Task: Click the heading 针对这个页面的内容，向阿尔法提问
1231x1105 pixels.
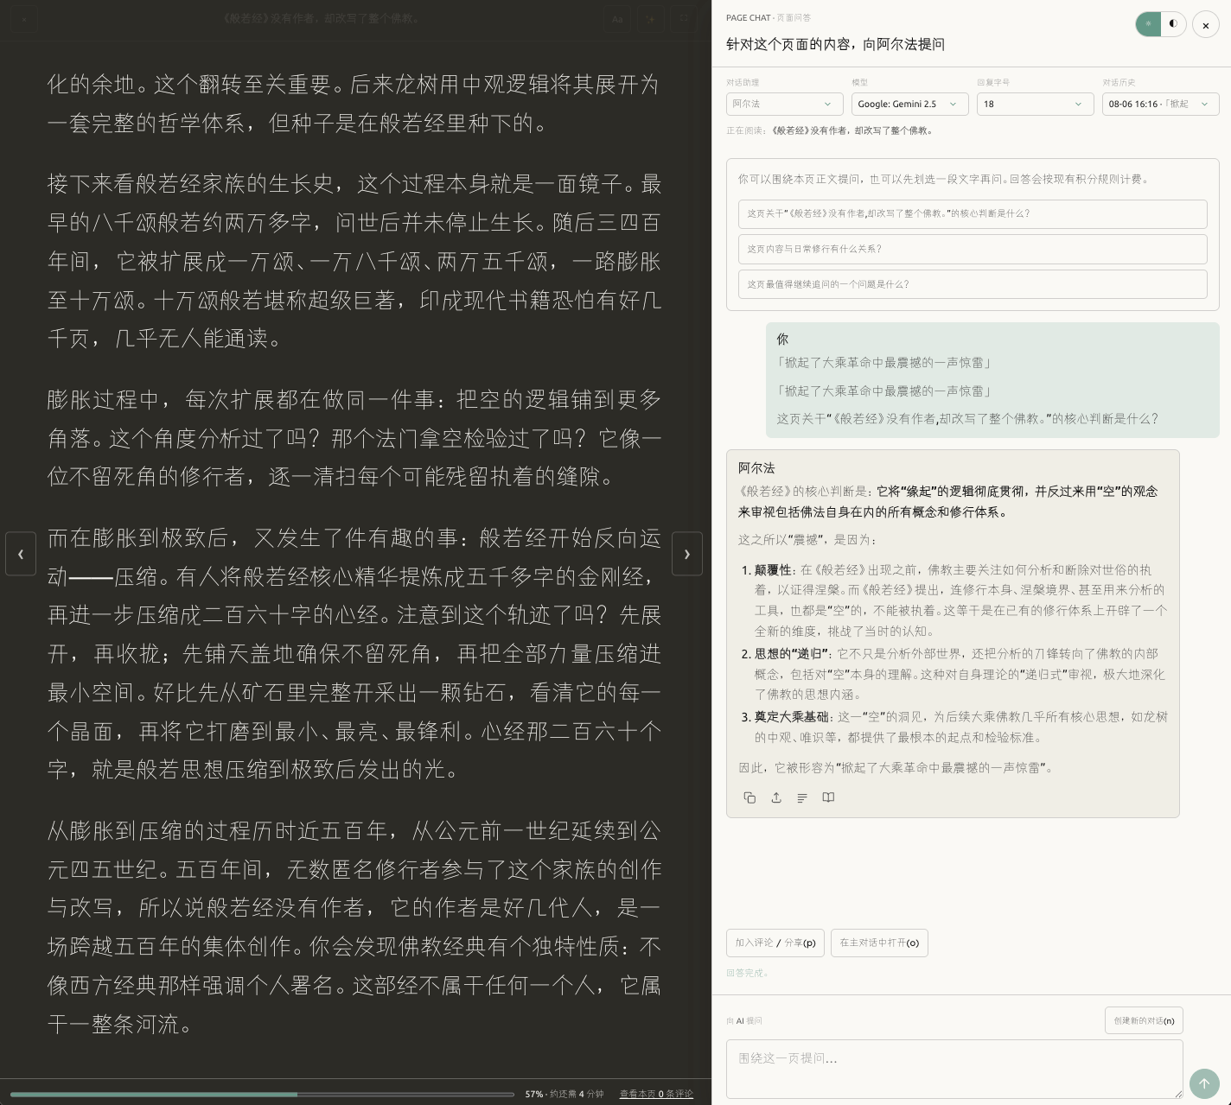Action: tap(835, 44)
